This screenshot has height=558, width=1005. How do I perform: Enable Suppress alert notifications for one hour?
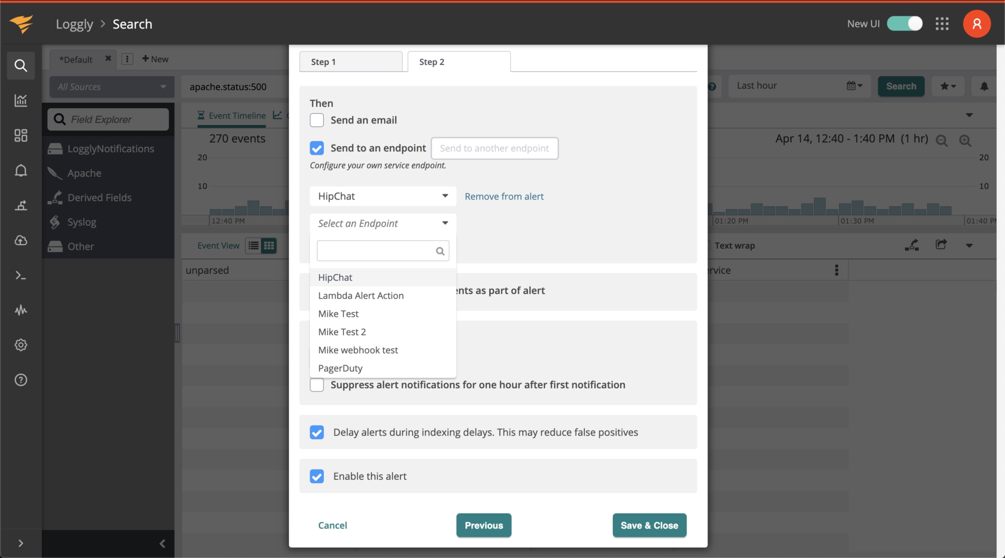317,385
